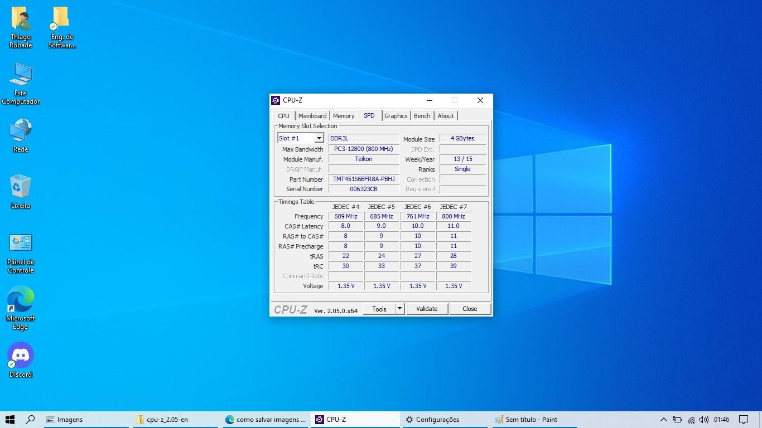
Task: Switch to the Mainboard tab
Action: tap(312, 116)
